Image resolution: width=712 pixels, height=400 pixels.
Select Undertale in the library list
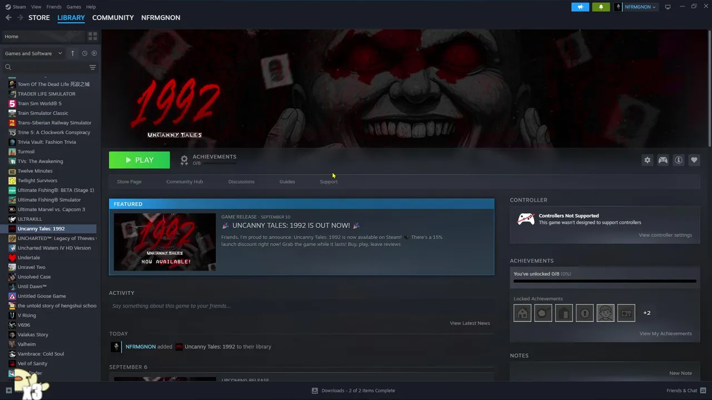point(29,258)
